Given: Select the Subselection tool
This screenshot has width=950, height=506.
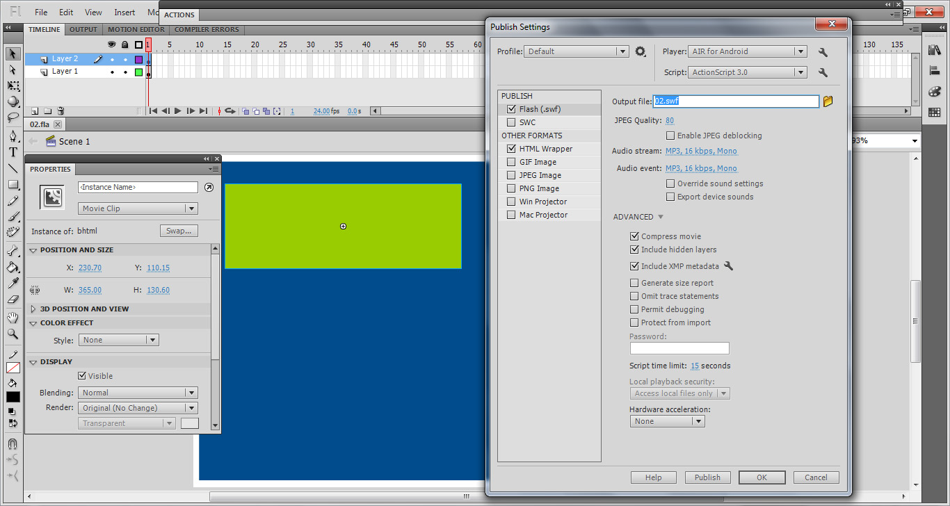Looking at the screenshot, I should point(13,70).
